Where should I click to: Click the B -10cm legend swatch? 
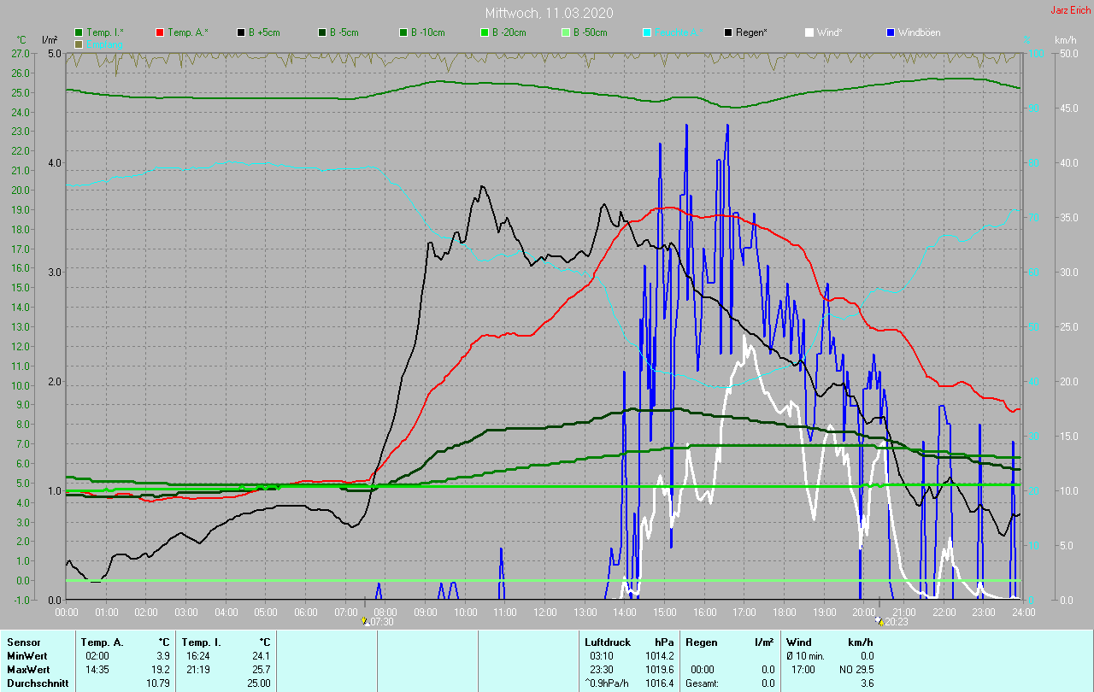tap(403, 32)
